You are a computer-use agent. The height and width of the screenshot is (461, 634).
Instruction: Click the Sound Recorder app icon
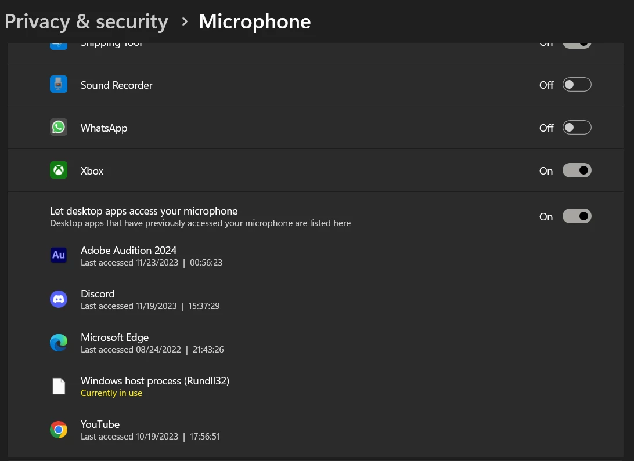click(x=59, y=84)
